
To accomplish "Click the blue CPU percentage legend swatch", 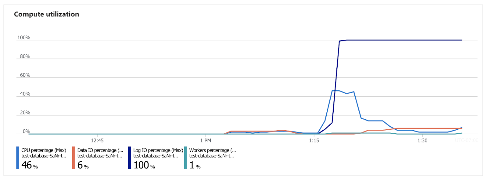I will coord(18,158).
